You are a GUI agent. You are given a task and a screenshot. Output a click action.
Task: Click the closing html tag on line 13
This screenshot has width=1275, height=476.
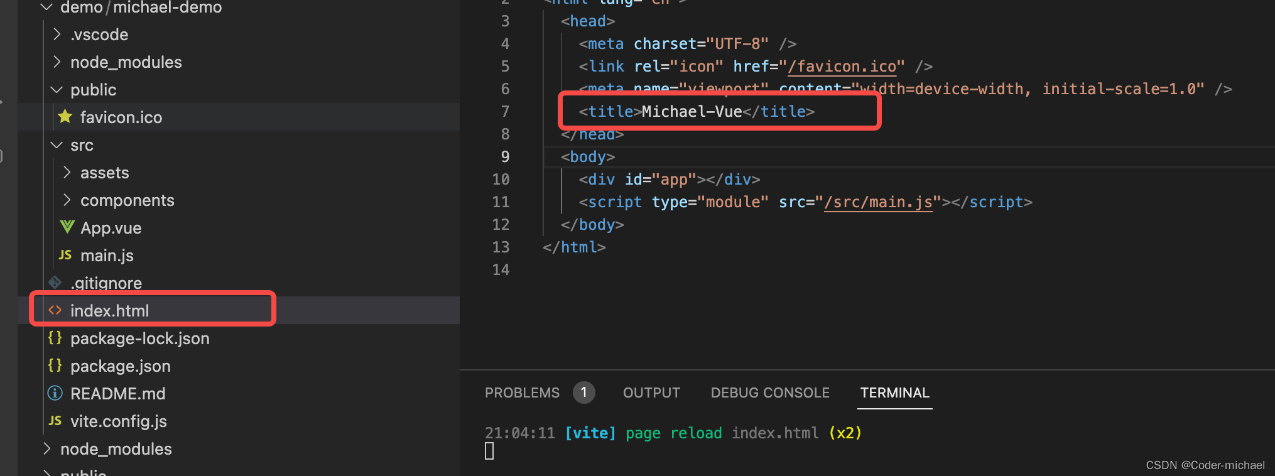click(574, 247)
